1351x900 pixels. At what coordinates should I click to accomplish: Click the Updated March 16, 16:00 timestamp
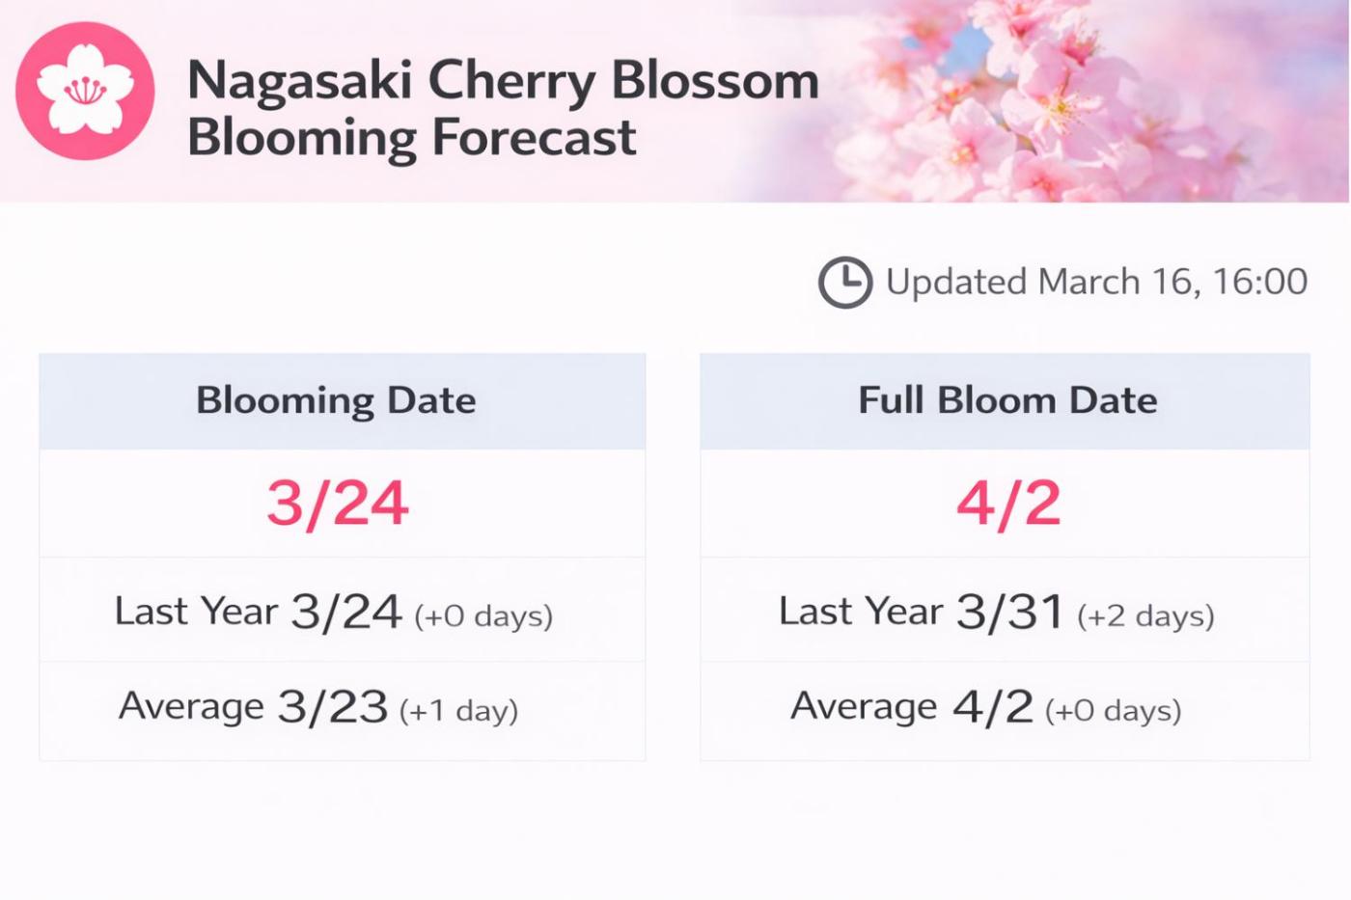tap(1096, 282)
